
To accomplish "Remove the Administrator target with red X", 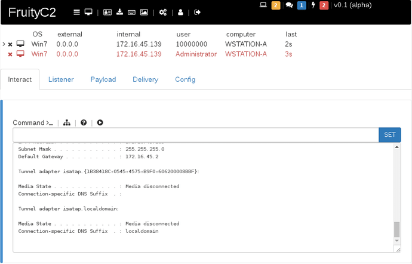I will coord(10,54).
